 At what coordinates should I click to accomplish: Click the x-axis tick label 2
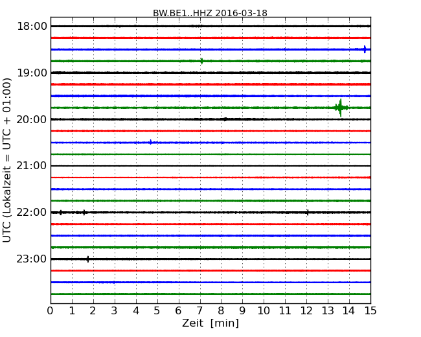coord(93,311)
